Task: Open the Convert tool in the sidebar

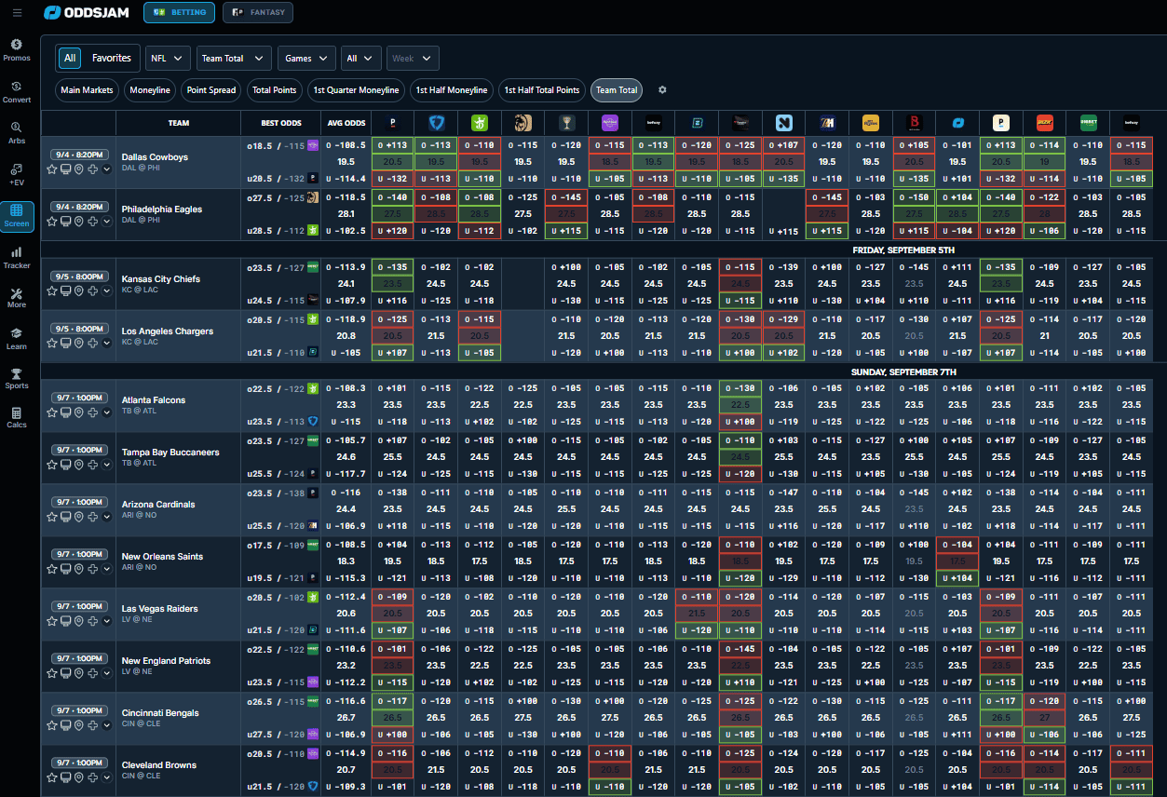Action: [x=17, y=91]
